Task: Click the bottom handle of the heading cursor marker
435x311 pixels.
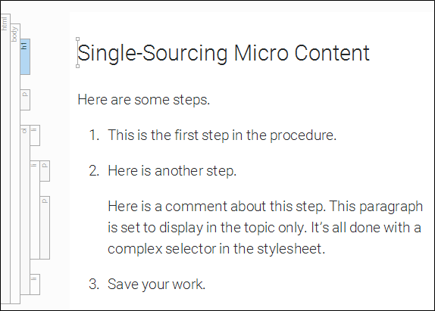Action: [x=77, y=66]
